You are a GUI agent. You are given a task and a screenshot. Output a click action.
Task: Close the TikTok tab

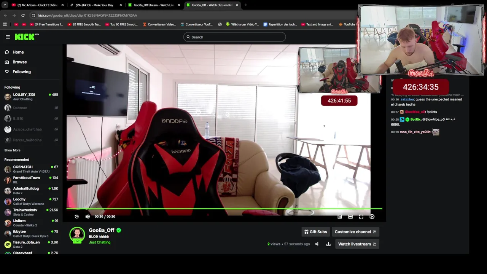click(121, 5)
